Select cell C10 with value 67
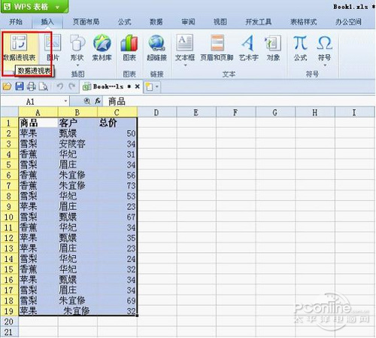This screenshot has height=338, width=376. pyautogui.click(x=117, y=217)
